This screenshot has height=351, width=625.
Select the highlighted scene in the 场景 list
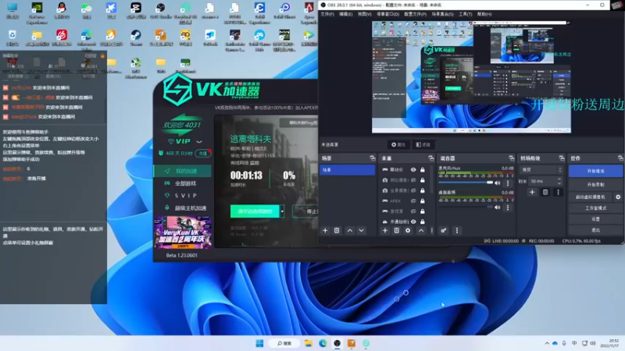[347, 170]
